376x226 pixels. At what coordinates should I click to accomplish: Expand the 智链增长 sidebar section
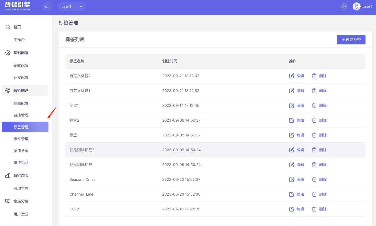pyautogui.click(x=21, y=175)
